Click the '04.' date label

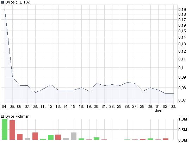tap(5, 106)
